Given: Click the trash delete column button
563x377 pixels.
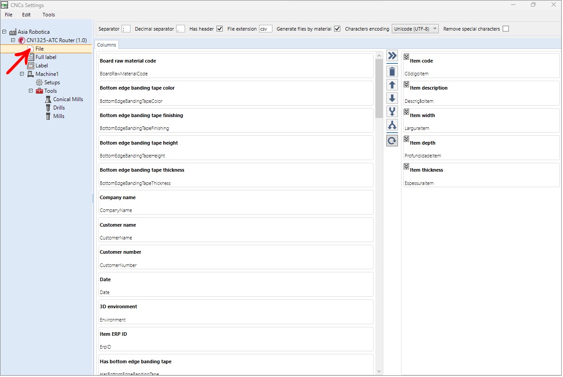Looking at the screenshot, I should [392, 71].
